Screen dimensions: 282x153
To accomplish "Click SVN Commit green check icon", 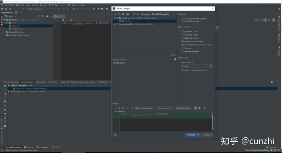I will (82, 9).
